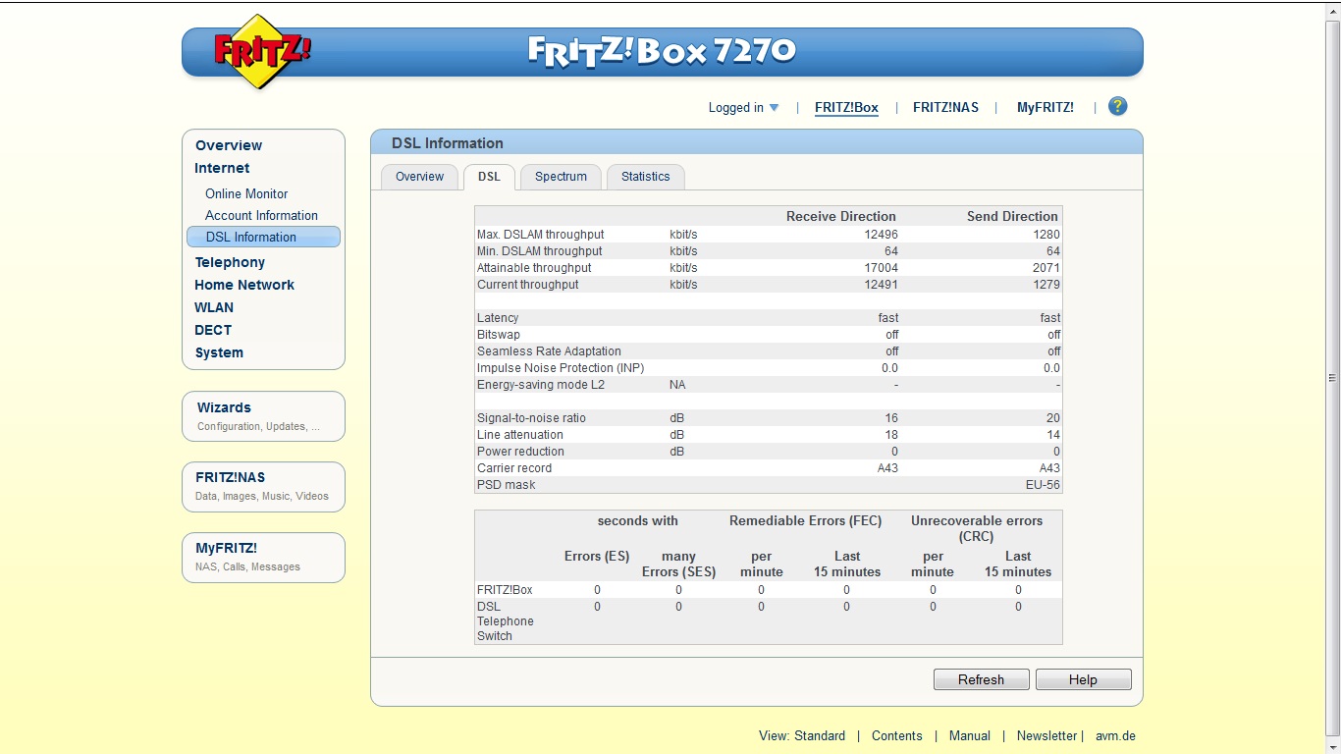Go to FRITZ!NAS in top navigation
Screen dimensions: 1341x754
945,108
